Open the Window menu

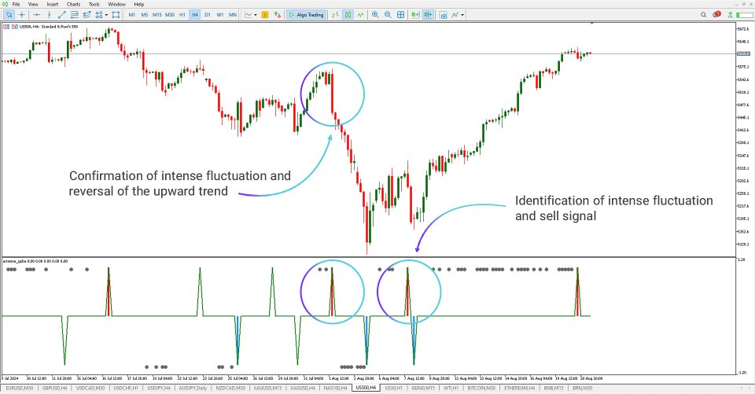click(116, 5)
